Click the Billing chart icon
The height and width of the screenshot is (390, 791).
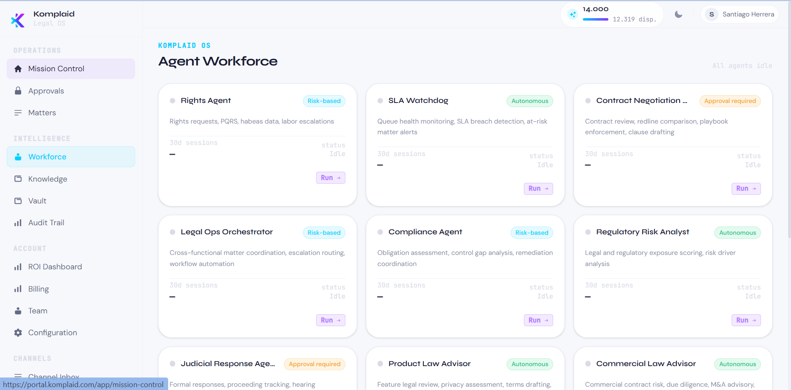18,289
